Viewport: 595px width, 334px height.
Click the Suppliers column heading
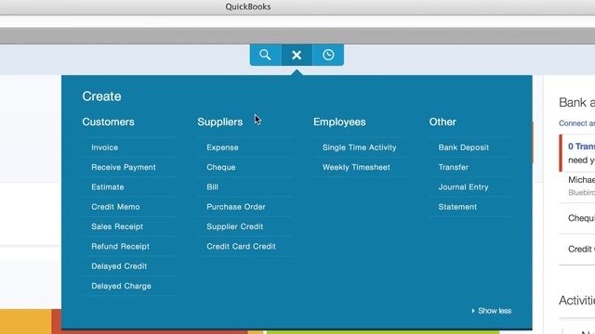(x=220, y=122)
